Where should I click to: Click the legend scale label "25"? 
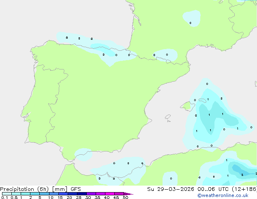(79, 197)
